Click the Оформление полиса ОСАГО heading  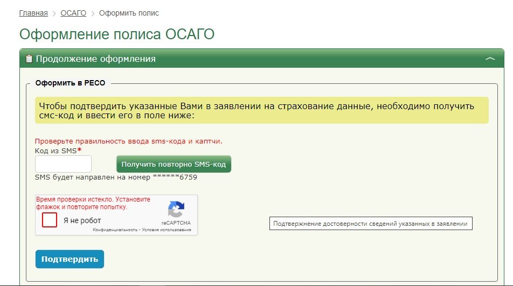(x=117, y=34)
